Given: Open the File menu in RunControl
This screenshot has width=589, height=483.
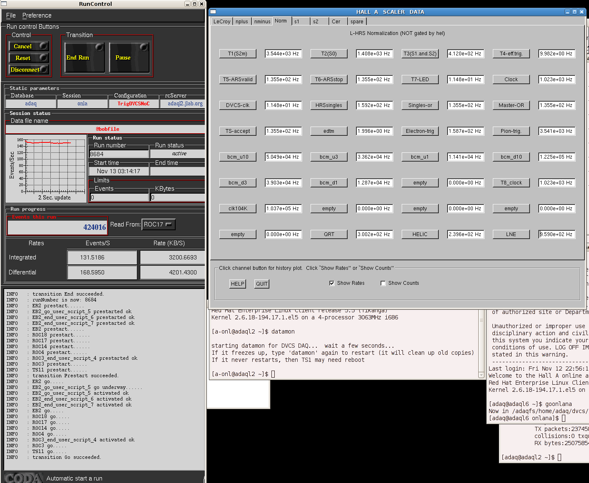Looking at the screenshot, I should pos(11,15).
